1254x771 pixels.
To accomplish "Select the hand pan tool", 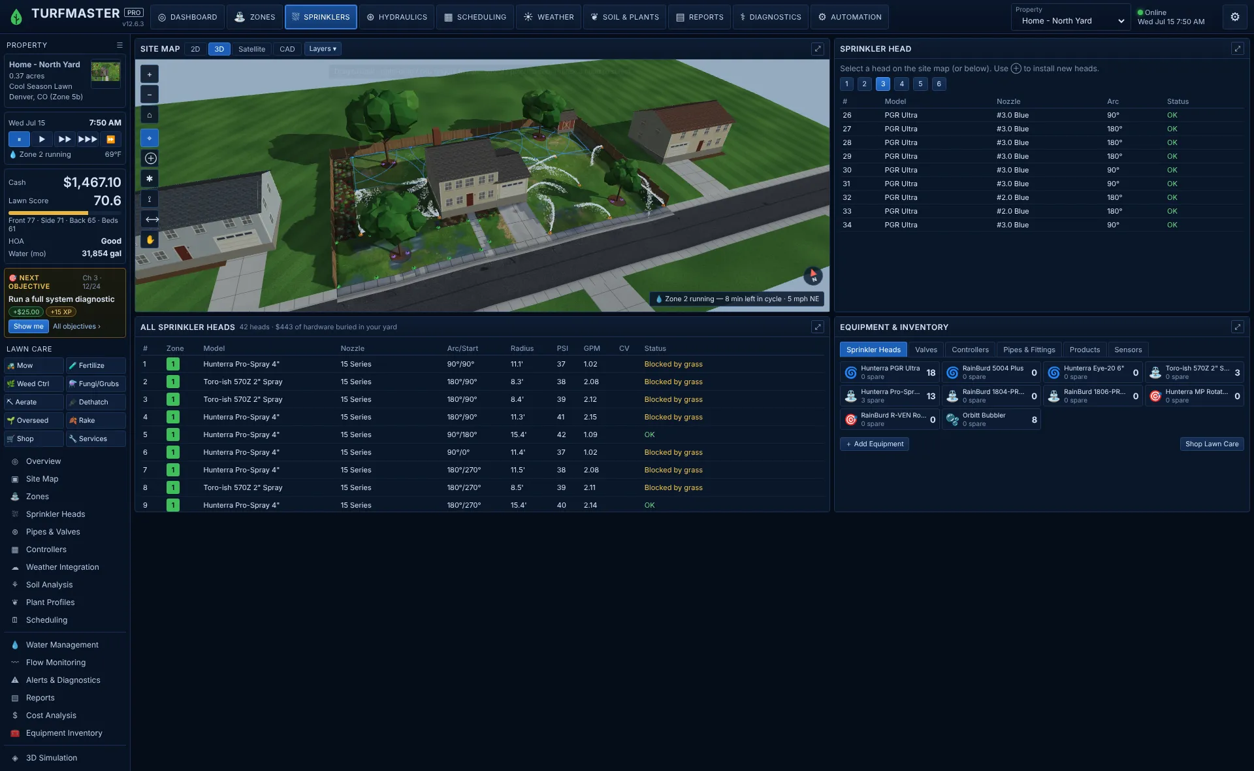I will pyautogui.click(x=150, y=240).
